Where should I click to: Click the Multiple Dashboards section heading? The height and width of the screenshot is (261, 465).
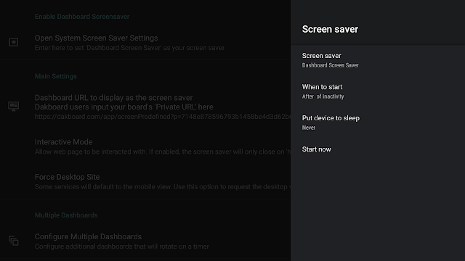click(x=66, y=215)
